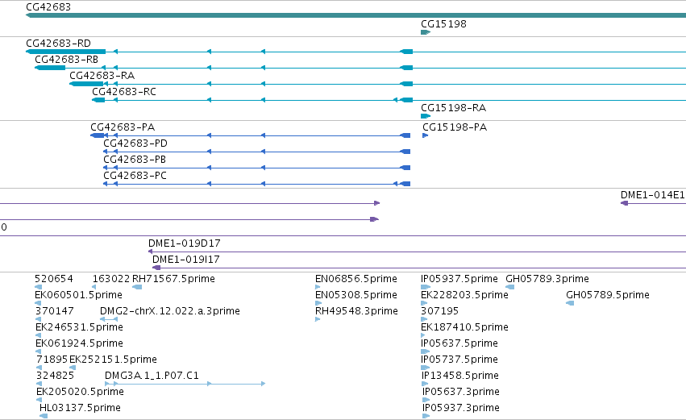Click the CG42683 gene label
The image size is (686, 420).
(48, 7)
